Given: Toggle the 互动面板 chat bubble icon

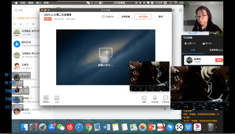Looking at the screenshot, I should (165, 98).
